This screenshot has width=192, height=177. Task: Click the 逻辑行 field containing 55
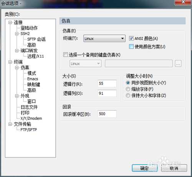tap(107, 84)
